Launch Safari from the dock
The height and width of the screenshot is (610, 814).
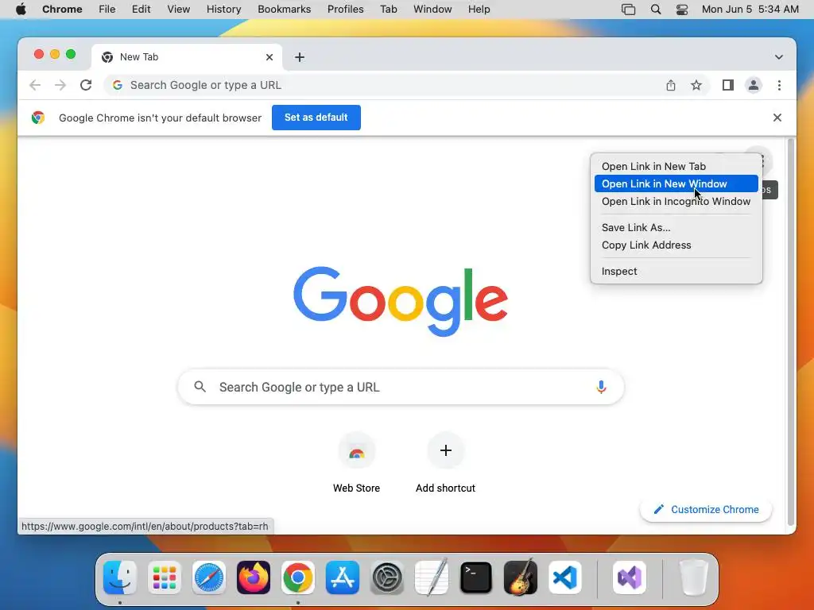(209, 577)
